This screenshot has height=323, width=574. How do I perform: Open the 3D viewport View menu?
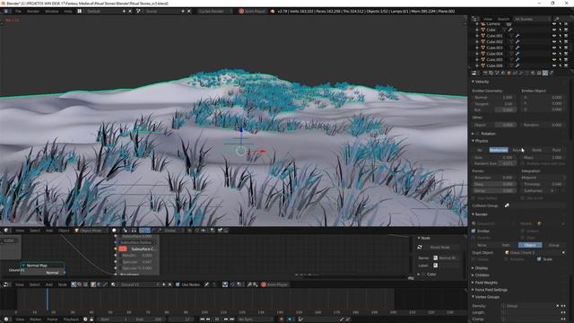pyautogui.click(x=20, y=231)
